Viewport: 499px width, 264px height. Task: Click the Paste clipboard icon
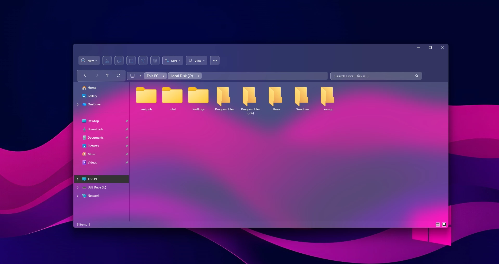pos(131,60)
